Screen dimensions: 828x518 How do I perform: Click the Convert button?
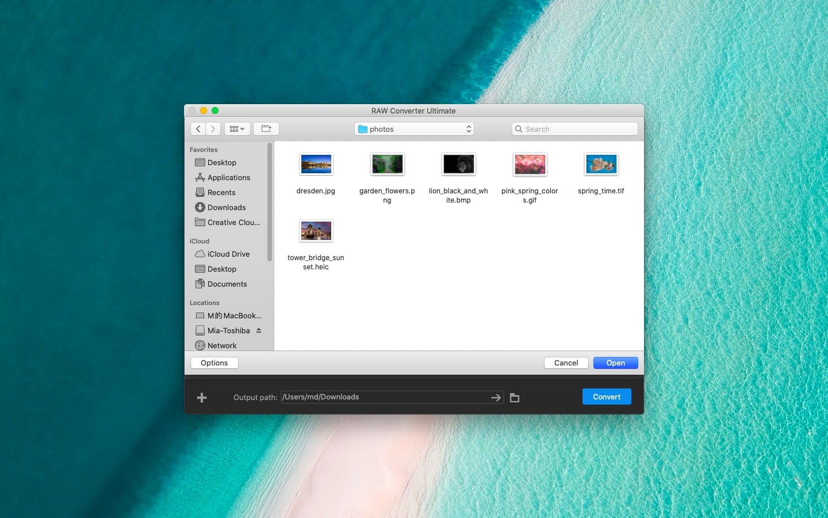pyautogui.click(x=606, y=397)
